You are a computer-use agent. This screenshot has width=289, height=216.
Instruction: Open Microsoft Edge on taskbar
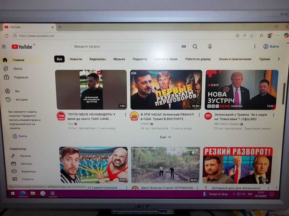(23, 193)
